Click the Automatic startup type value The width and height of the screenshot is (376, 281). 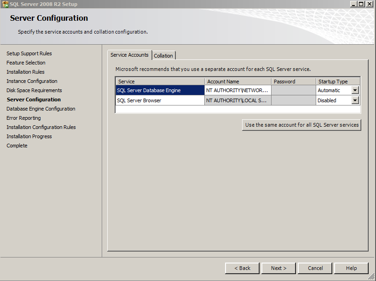329,90
